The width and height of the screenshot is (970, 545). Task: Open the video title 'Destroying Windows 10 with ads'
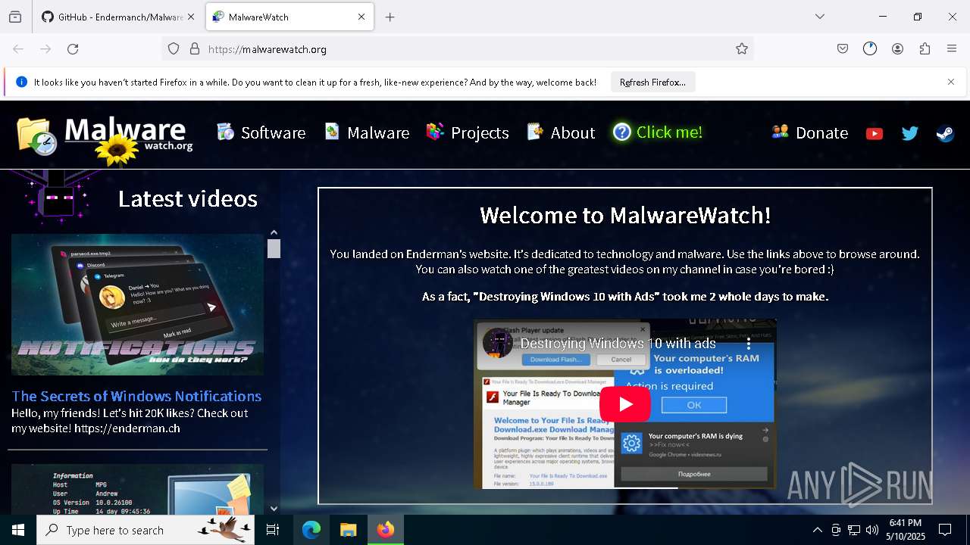618,344
